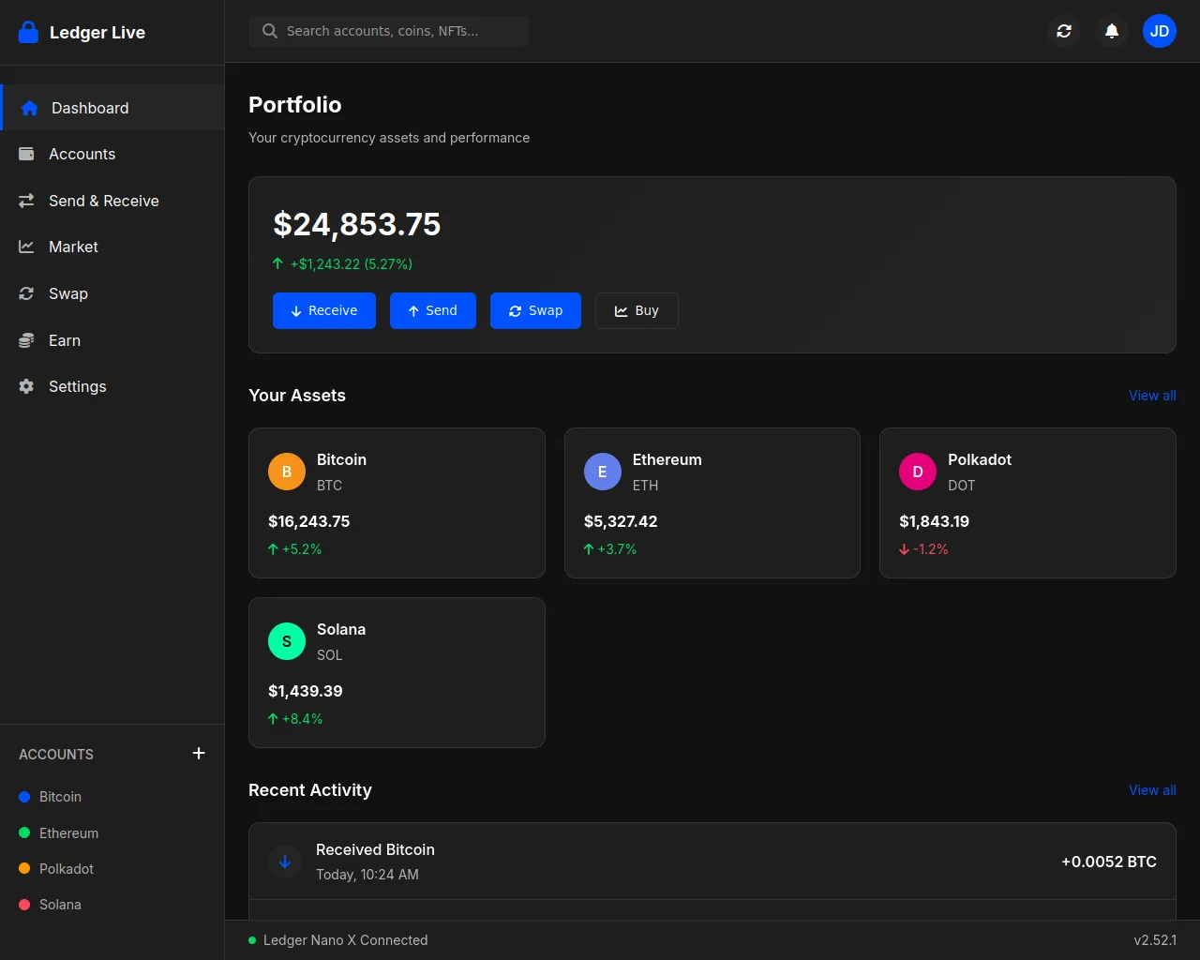Open the Polkadot asset card
The image size is (1200, 960).
pyautogui.click(x=1027, y=502)
